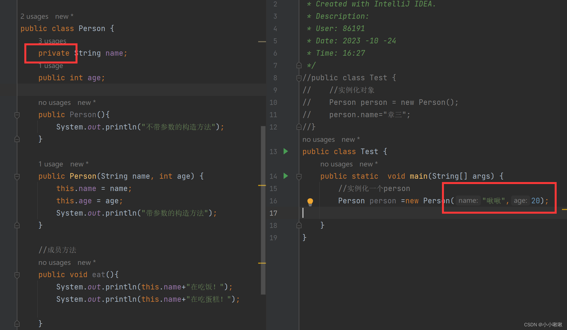Click string "在吃饭！" in eat method
Screen dimensions: 567x330
pyautogui.click(x=205, y=287)
